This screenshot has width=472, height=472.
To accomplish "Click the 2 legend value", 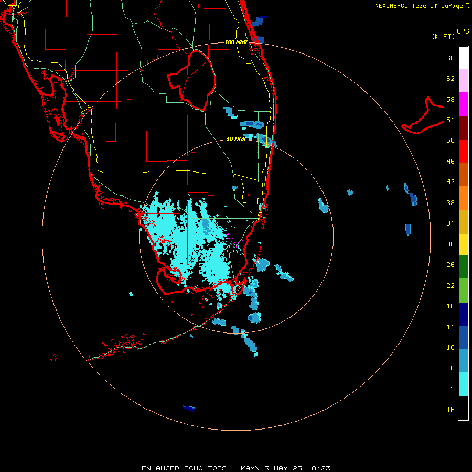I will point(452,389).
